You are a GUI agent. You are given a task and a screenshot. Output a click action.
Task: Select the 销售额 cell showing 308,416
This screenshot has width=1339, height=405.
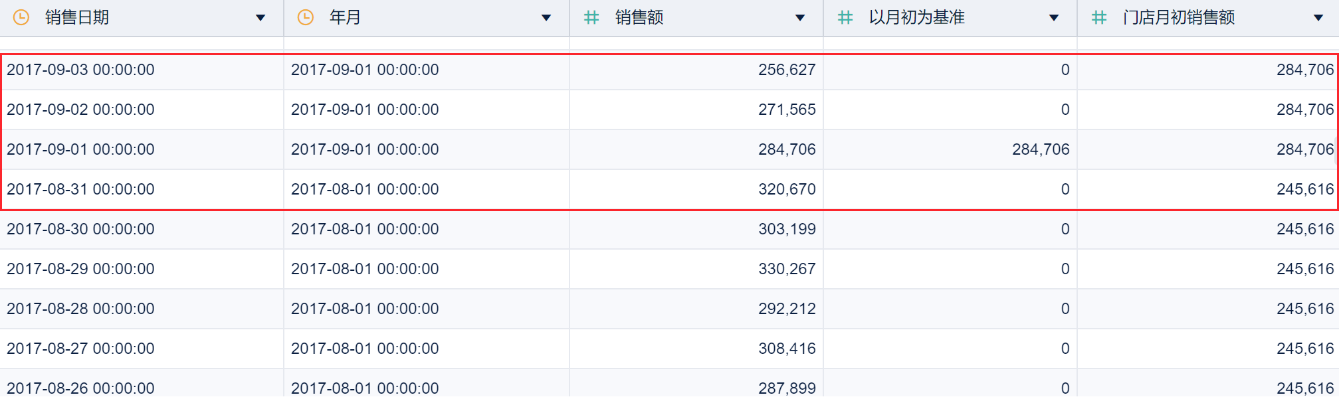pos(787,349)
